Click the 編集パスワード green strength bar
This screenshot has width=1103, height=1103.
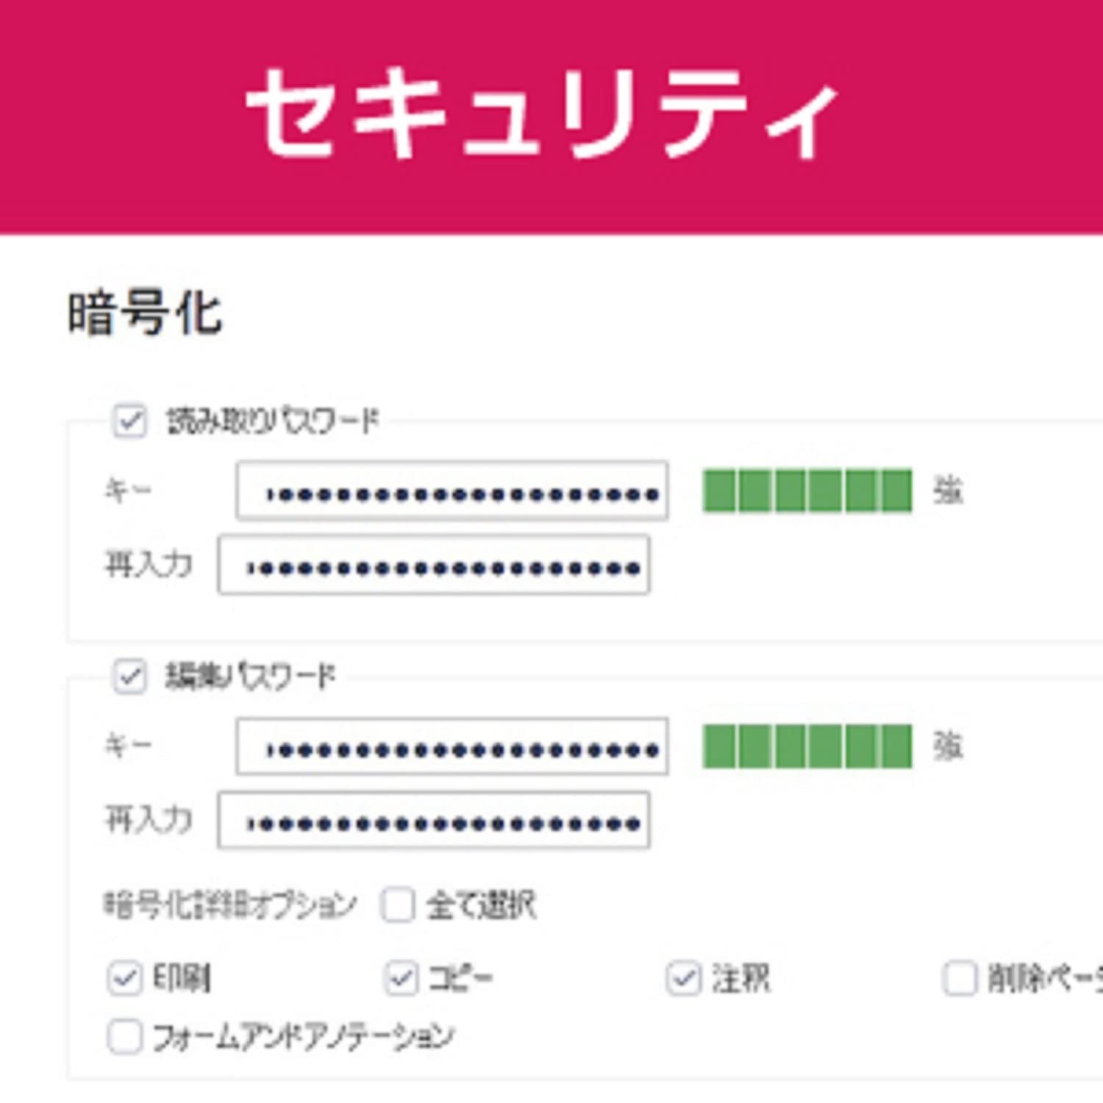[x=807, y=746]
